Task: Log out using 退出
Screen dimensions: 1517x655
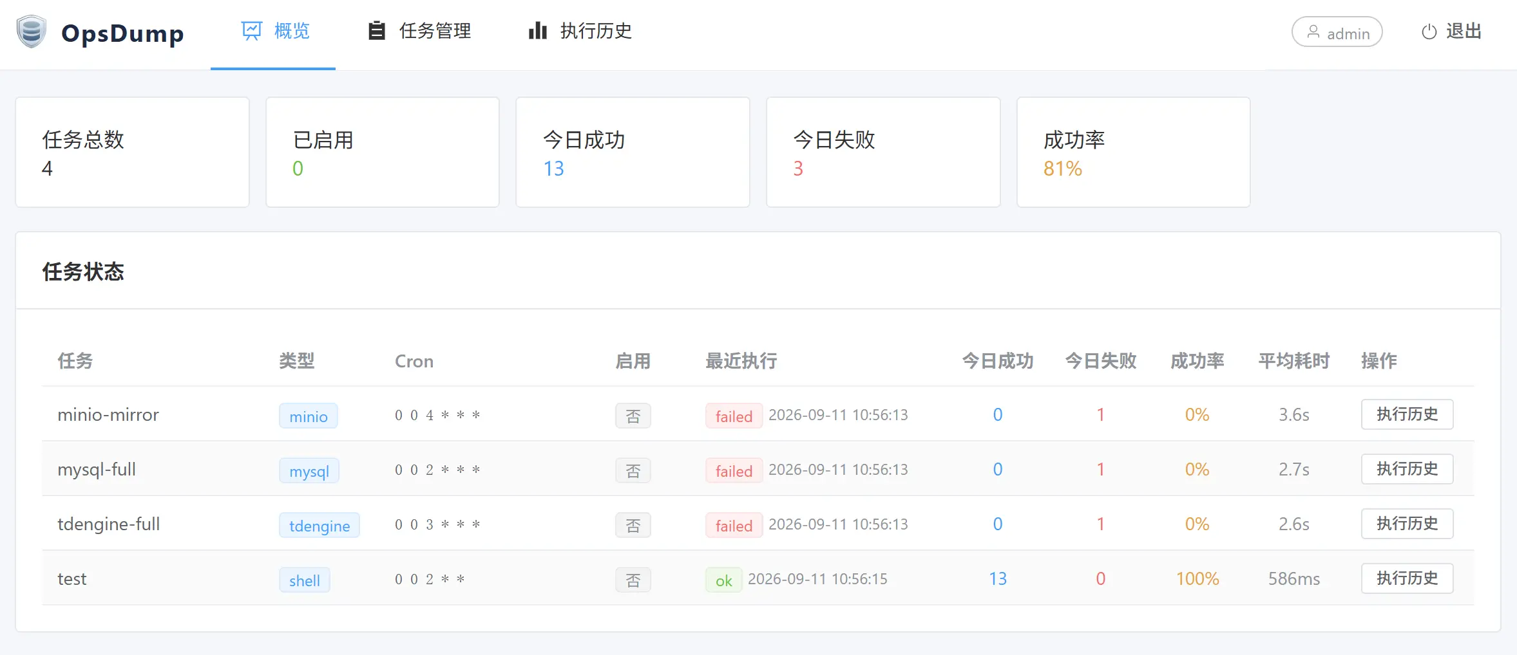Action: click(x=1452, y=32)
